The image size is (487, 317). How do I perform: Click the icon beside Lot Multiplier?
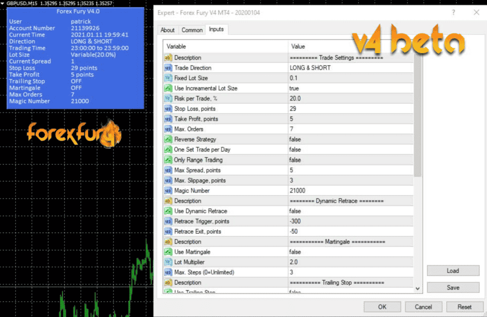(x=168, y=262)
